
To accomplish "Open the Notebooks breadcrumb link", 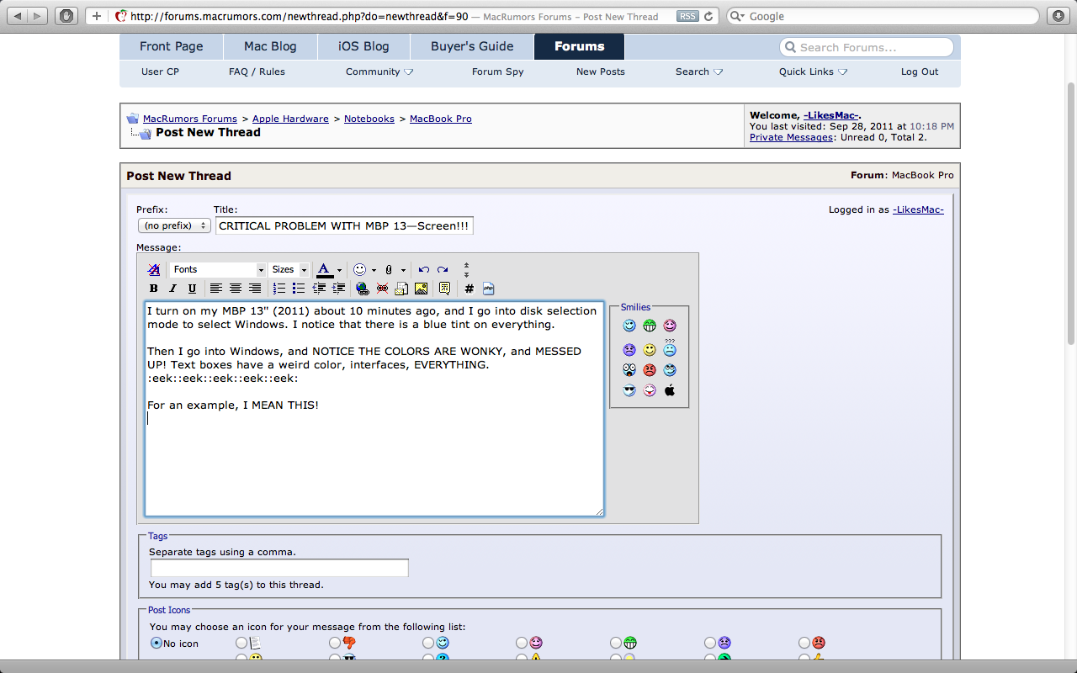I will point(369,119).
